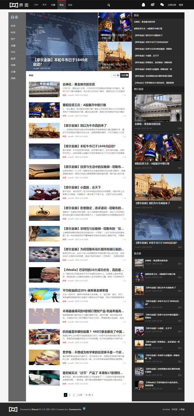194x416 pixels.
Task: Click the 立即注册 register link
Action: pos(172,5)
